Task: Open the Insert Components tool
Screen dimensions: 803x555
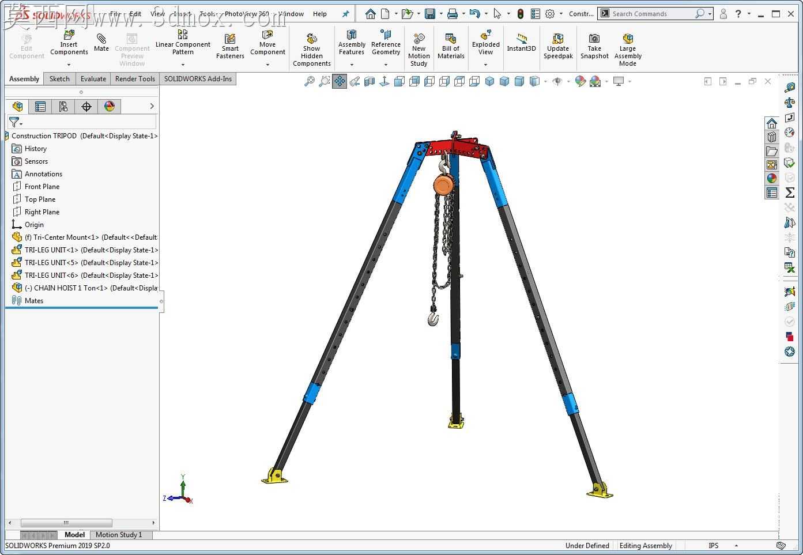Action: pyautogui.click(x=69, y=43)
